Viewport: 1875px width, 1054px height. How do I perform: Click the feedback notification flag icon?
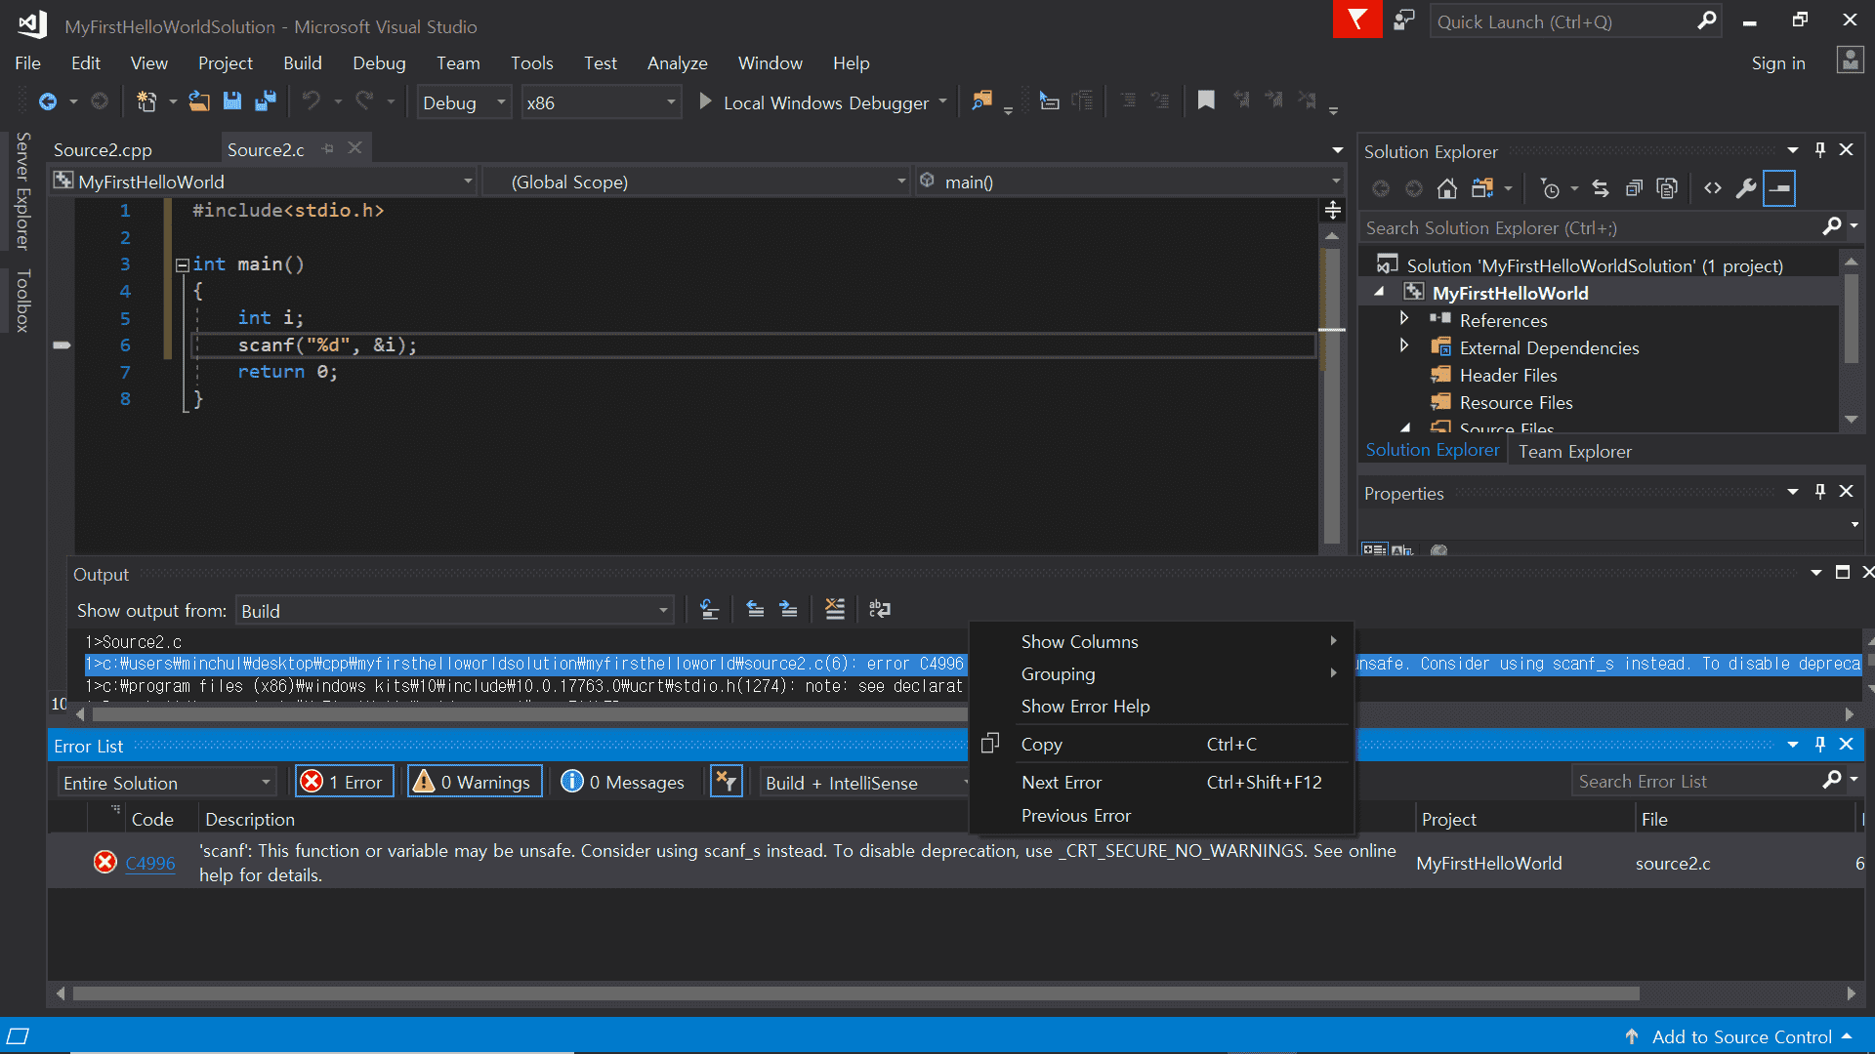tap(1356, 20)
